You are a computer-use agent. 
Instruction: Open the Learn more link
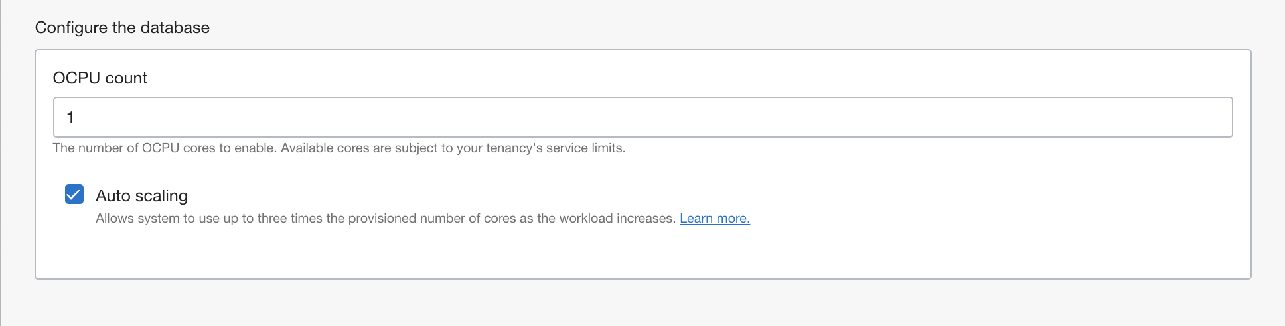click(714, 219)
